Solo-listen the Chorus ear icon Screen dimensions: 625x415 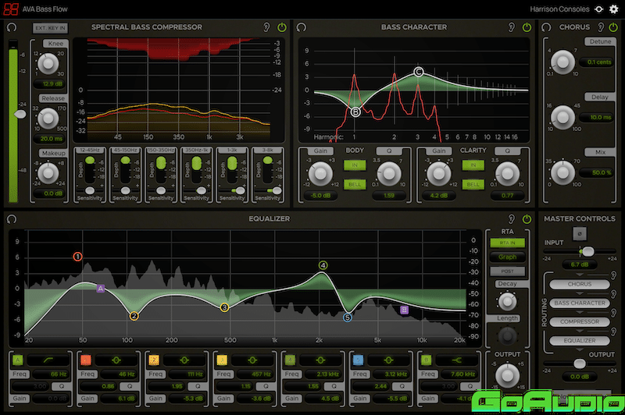point(601,27)
